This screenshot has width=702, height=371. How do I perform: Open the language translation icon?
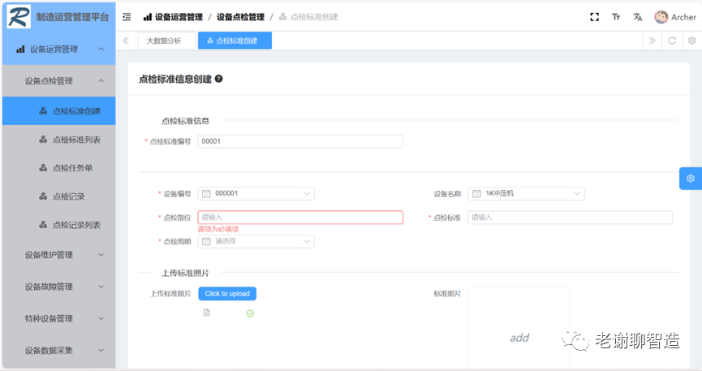pos(638,17)
